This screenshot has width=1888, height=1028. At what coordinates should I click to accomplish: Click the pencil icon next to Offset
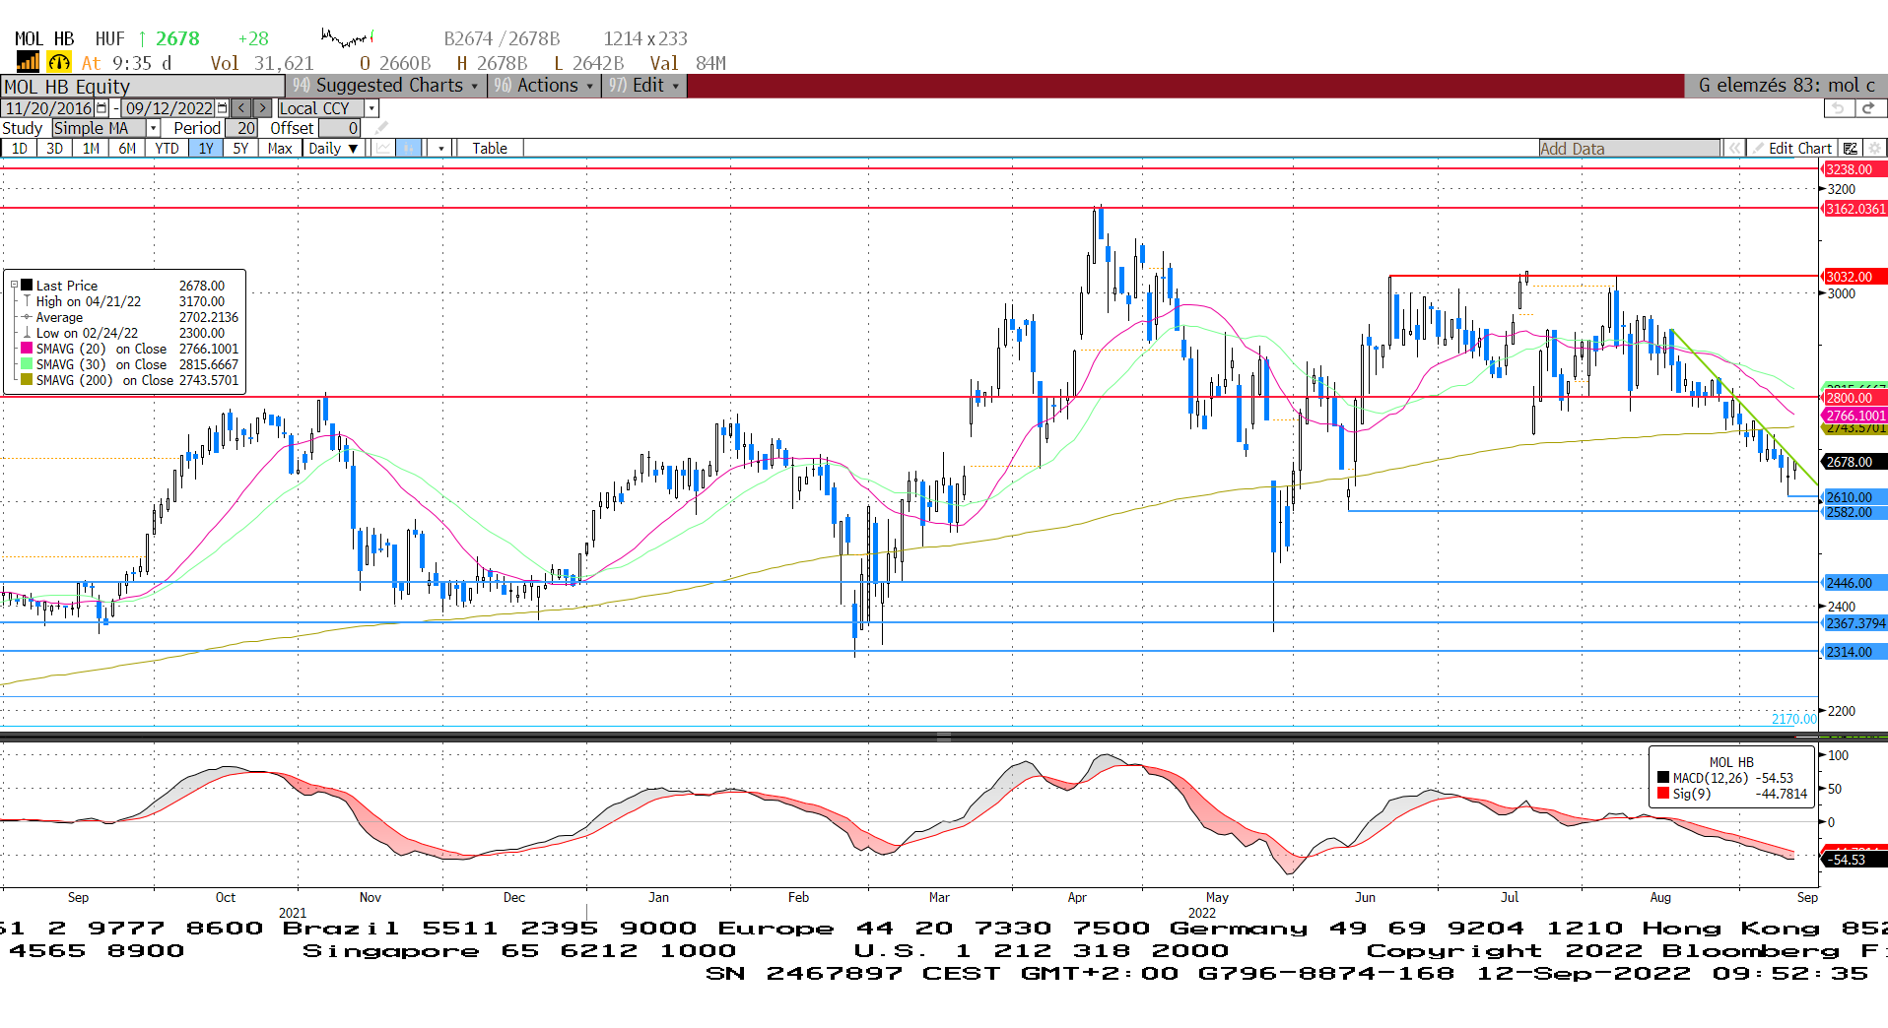pyautogui.click(x=381, y=128)
